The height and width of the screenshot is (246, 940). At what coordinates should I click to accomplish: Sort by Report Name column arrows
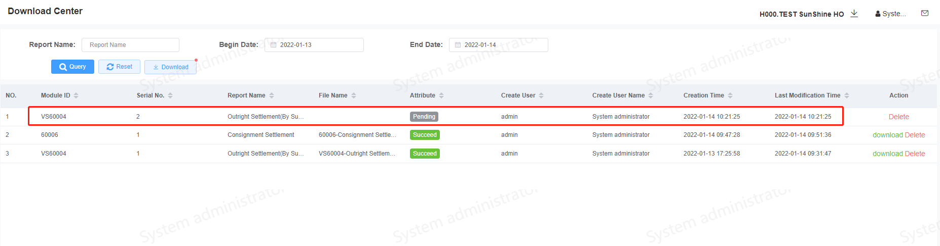pos(272,95)
